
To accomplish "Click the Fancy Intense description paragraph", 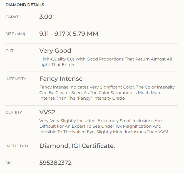I will (107, 93).
